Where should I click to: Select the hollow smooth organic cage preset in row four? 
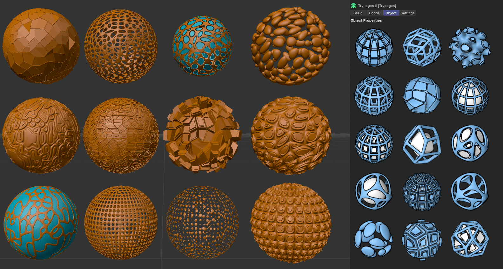470,191
